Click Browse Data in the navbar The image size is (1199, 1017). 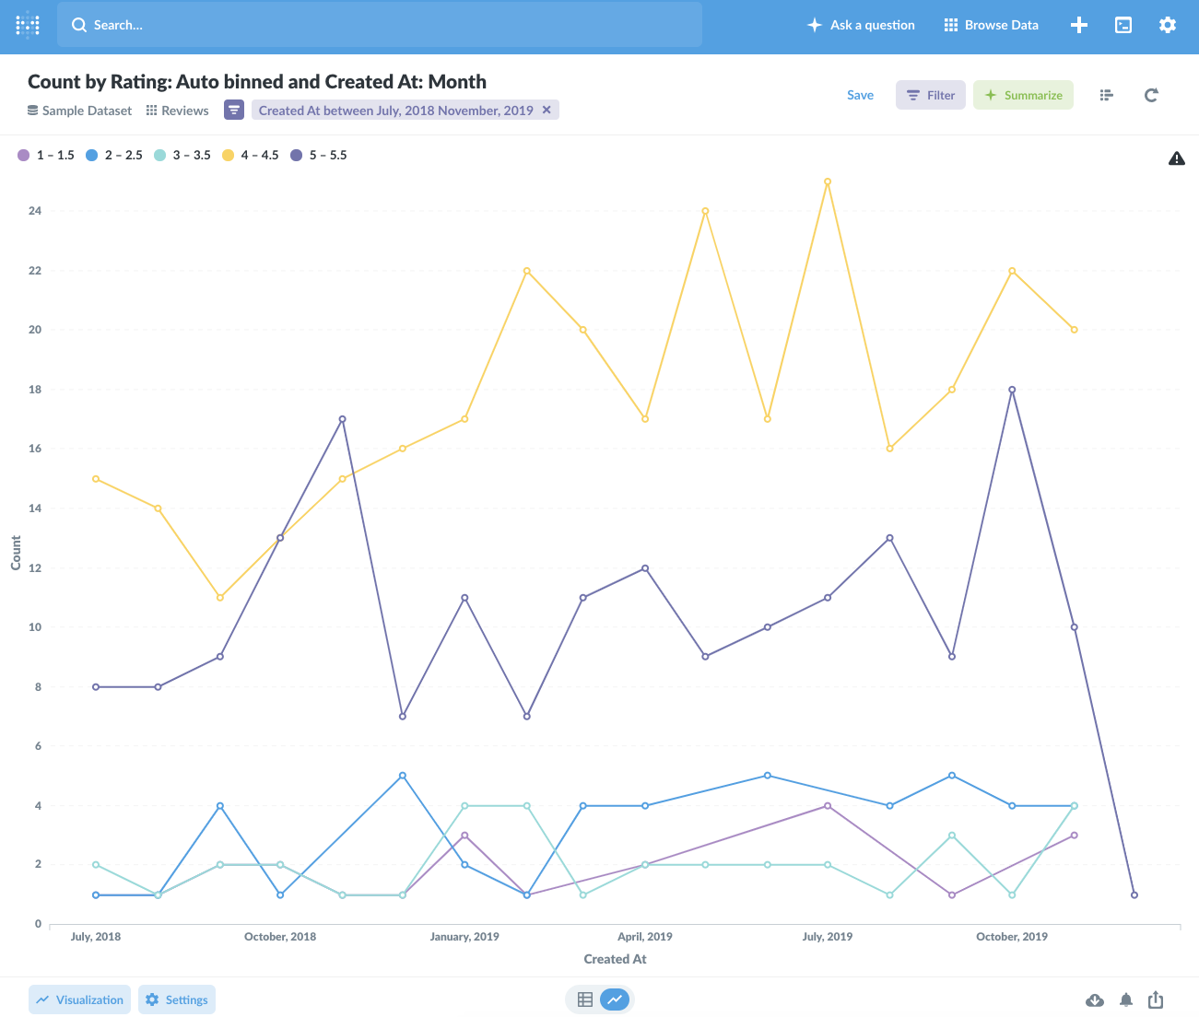(x=991, y=25)
